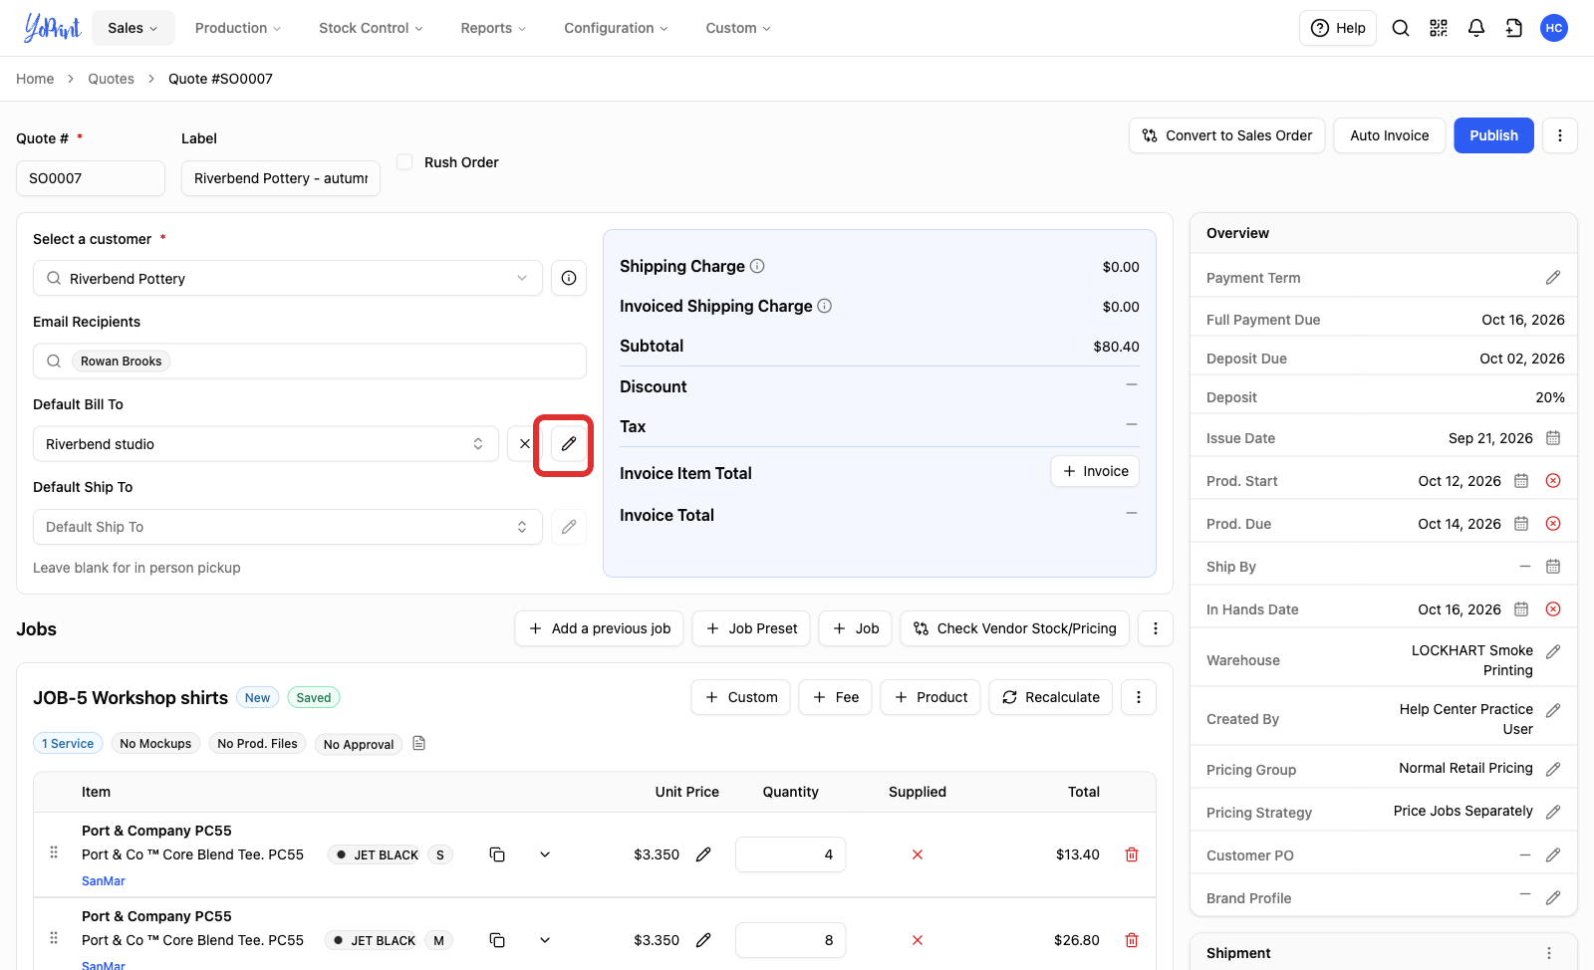
Task: Click the YoPrint logo
Action: (x=52, y=28)
